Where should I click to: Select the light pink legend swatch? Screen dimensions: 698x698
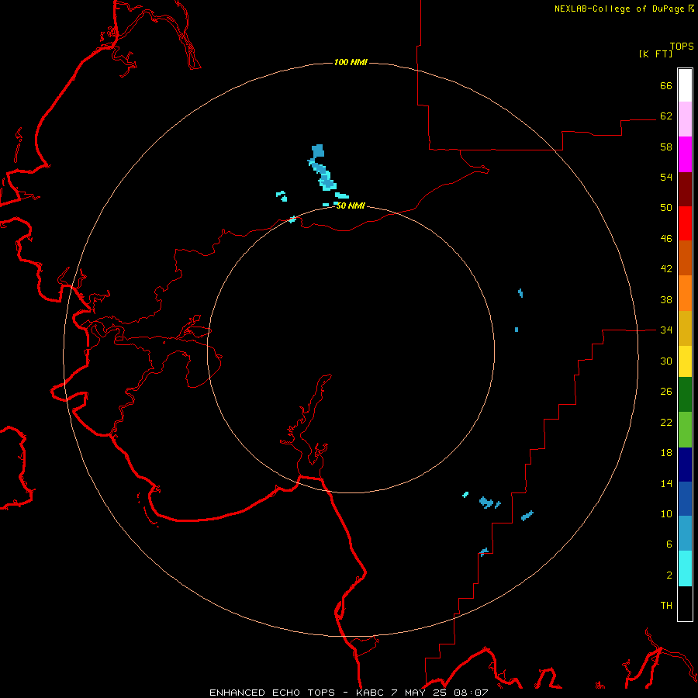685,119
